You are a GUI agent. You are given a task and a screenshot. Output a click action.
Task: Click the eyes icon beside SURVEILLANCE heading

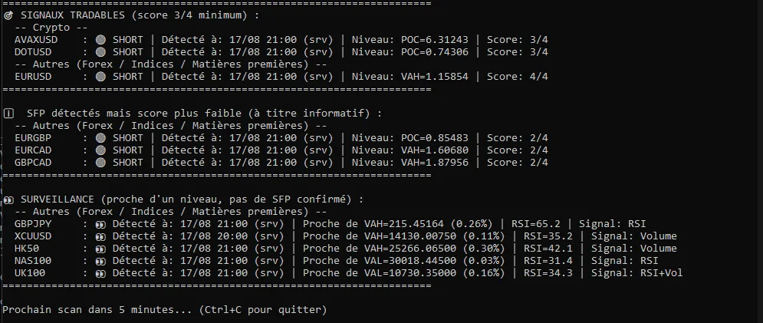[x=8, y=199]
